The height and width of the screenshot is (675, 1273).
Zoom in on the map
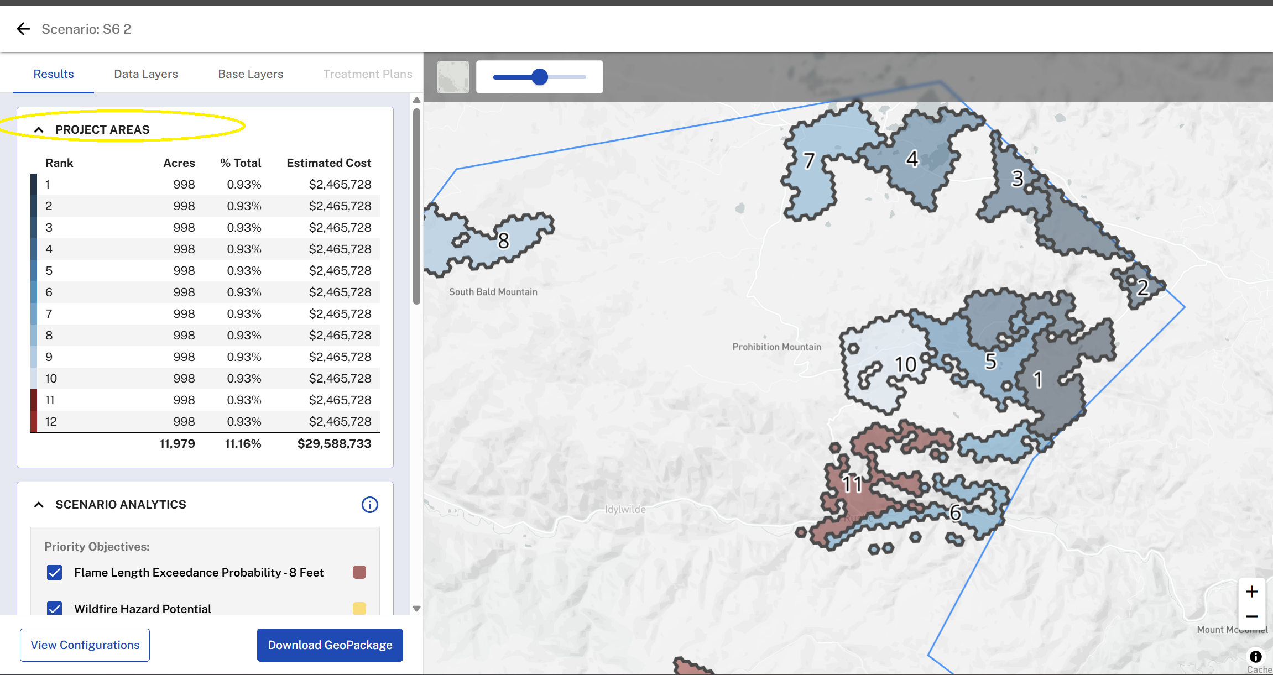point(1251,592)
